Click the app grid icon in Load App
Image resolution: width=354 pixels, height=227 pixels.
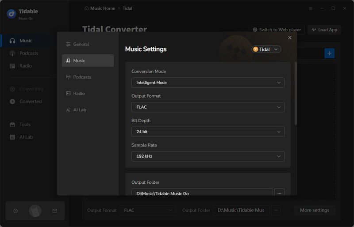(314, 30)
